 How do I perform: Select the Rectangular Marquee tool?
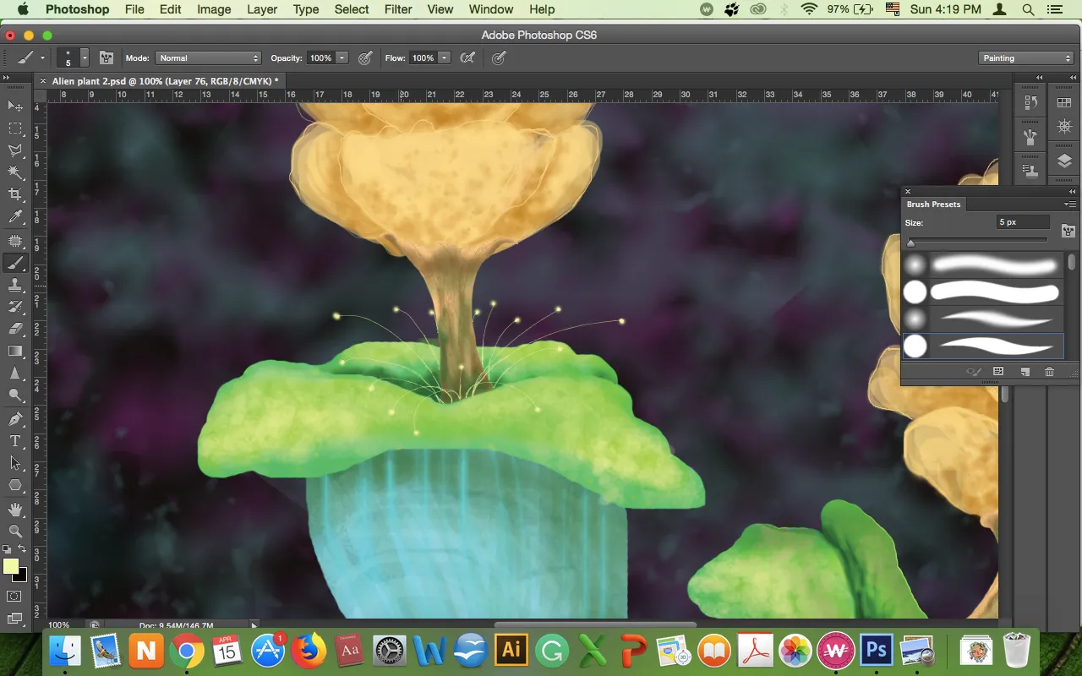pos(15,128)
